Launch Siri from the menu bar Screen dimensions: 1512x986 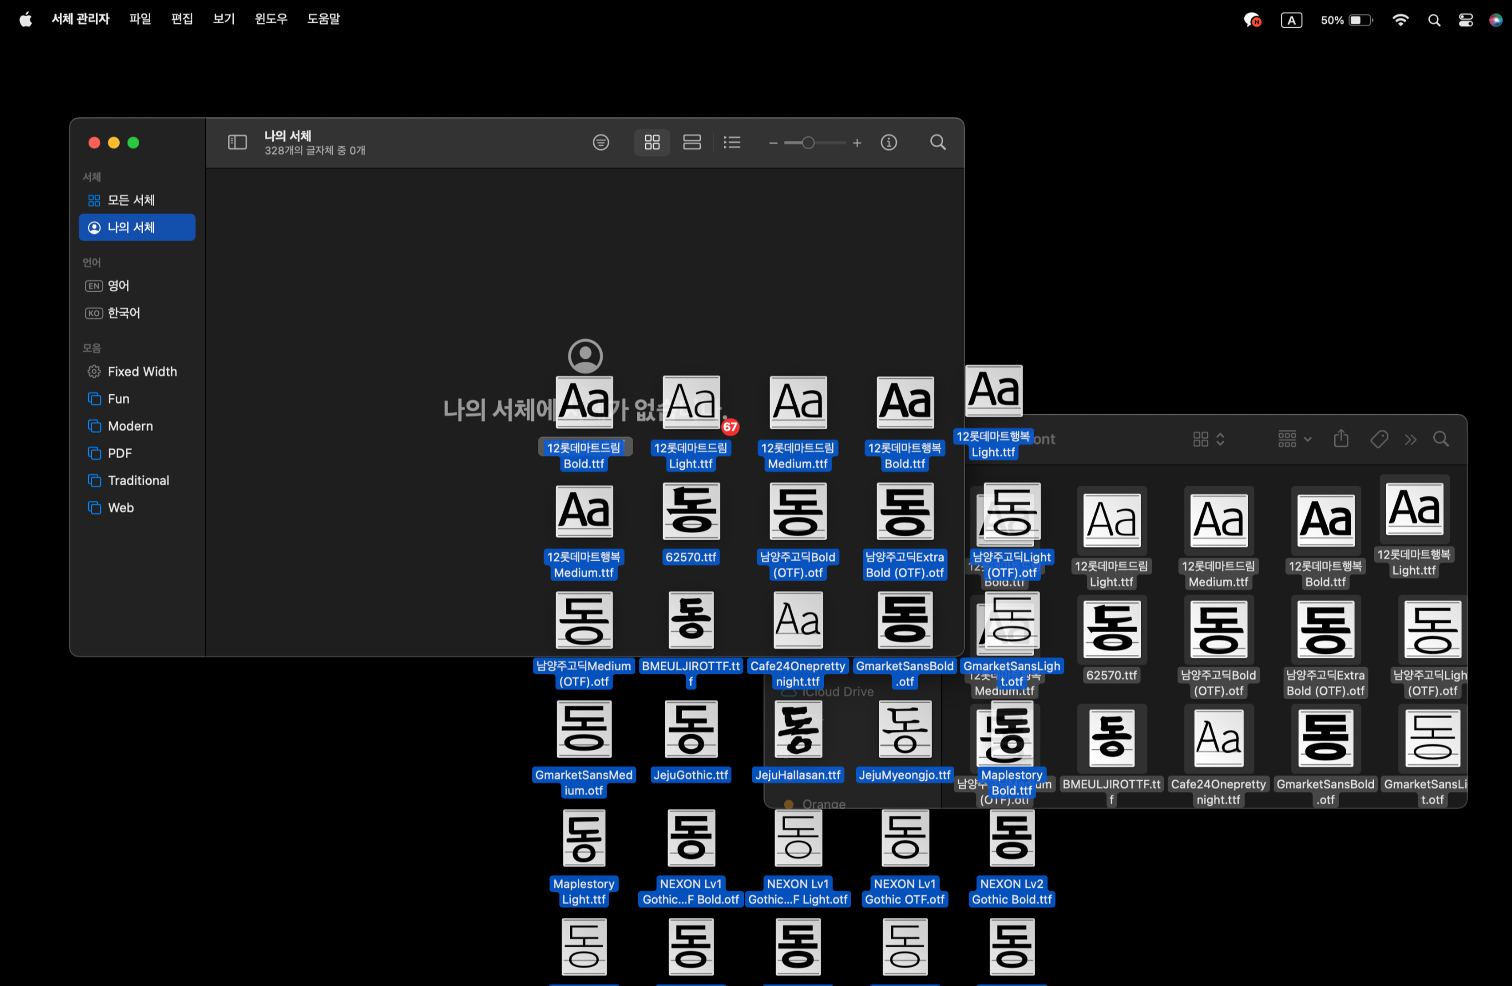[x=1496, y=21]
